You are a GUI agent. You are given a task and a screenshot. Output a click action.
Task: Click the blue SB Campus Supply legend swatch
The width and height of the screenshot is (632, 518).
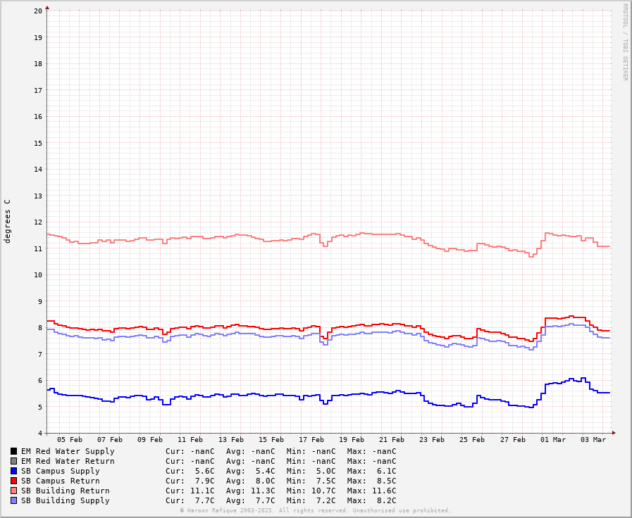coord(13,471)
